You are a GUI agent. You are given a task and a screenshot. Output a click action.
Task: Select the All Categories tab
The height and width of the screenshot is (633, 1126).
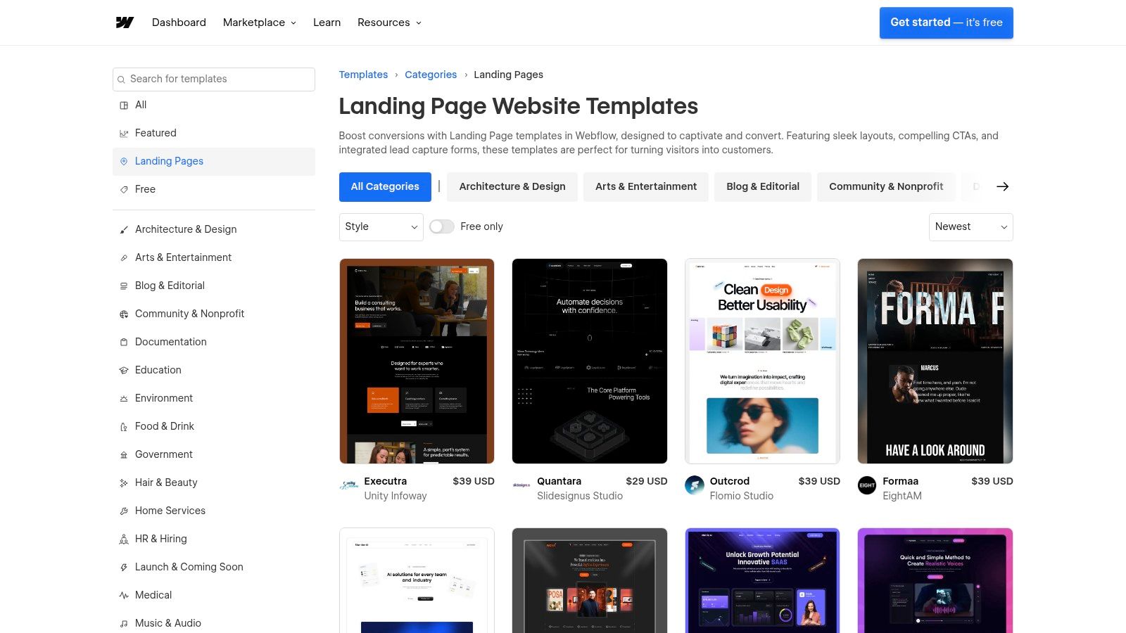click(385, 186)
